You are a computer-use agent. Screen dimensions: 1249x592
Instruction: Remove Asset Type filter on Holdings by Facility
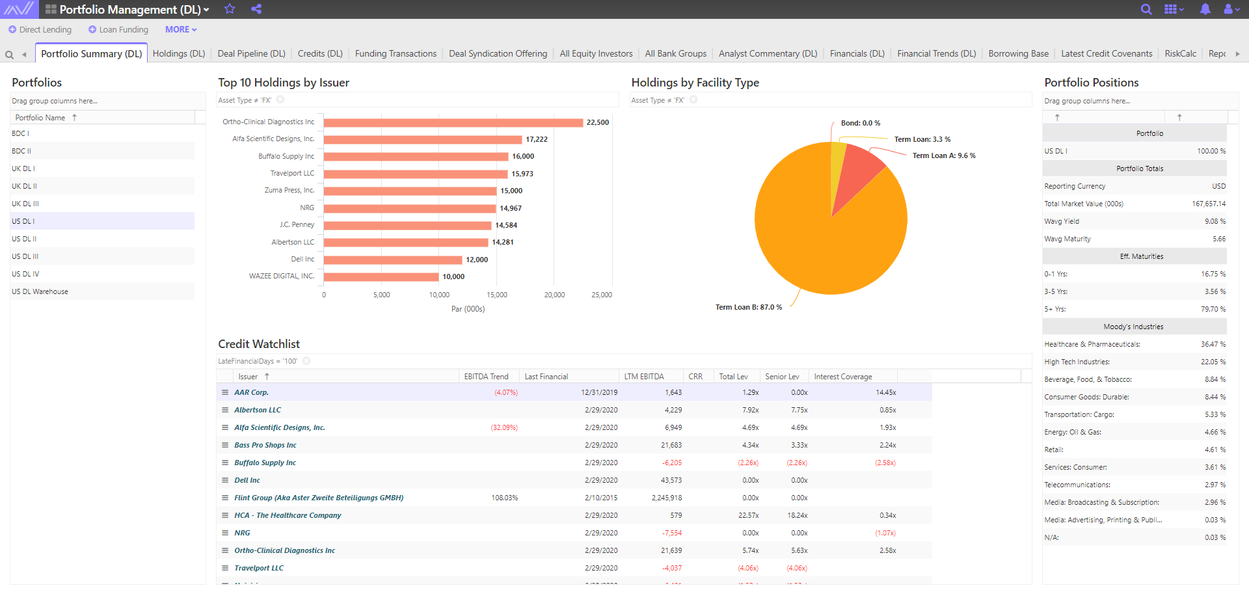[693, 100]
